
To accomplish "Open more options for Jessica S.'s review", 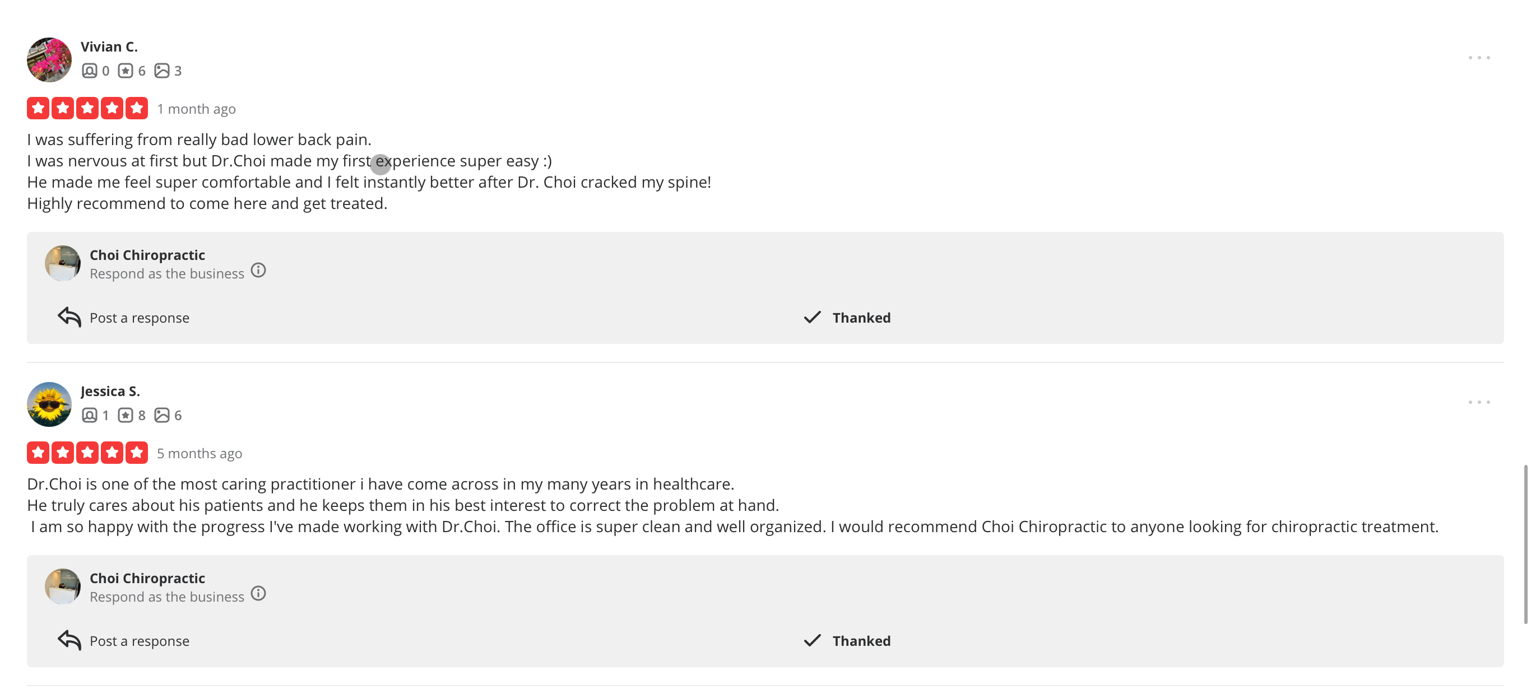I will (1479, 402).
